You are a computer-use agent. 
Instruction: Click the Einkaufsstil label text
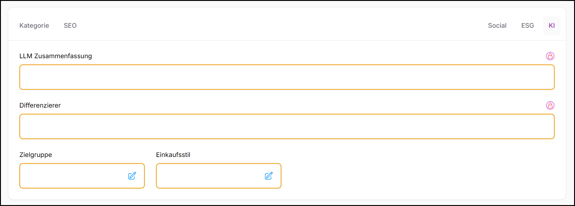coord(173,155)
